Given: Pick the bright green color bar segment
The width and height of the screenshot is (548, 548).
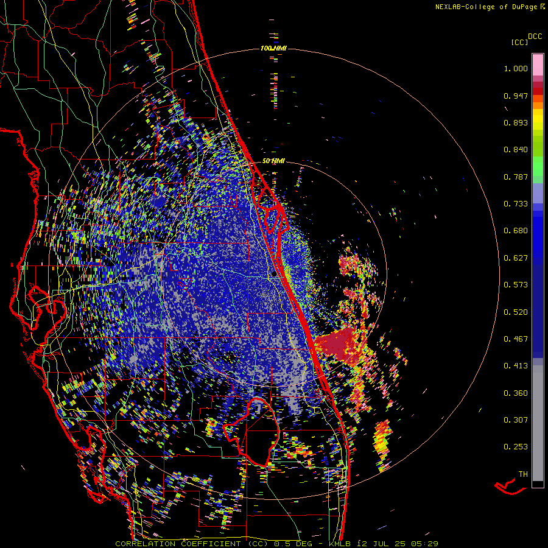Looking at the screenshot, I should click(x=538, y=166).
